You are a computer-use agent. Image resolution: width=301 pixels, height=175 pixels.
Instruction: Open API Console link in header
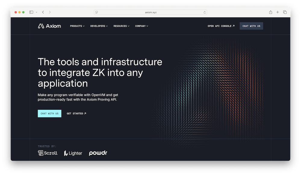(x=221, y=26)
